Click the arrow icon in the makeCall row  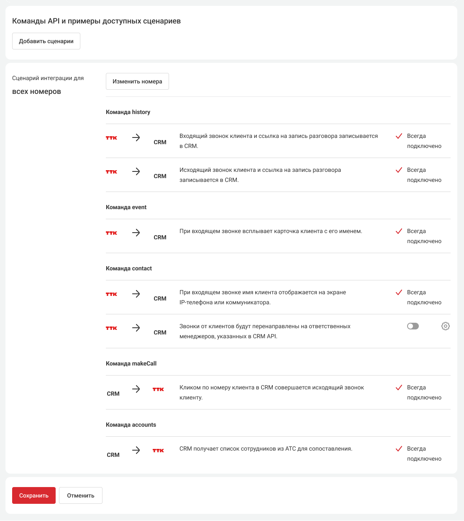[136, 389]
